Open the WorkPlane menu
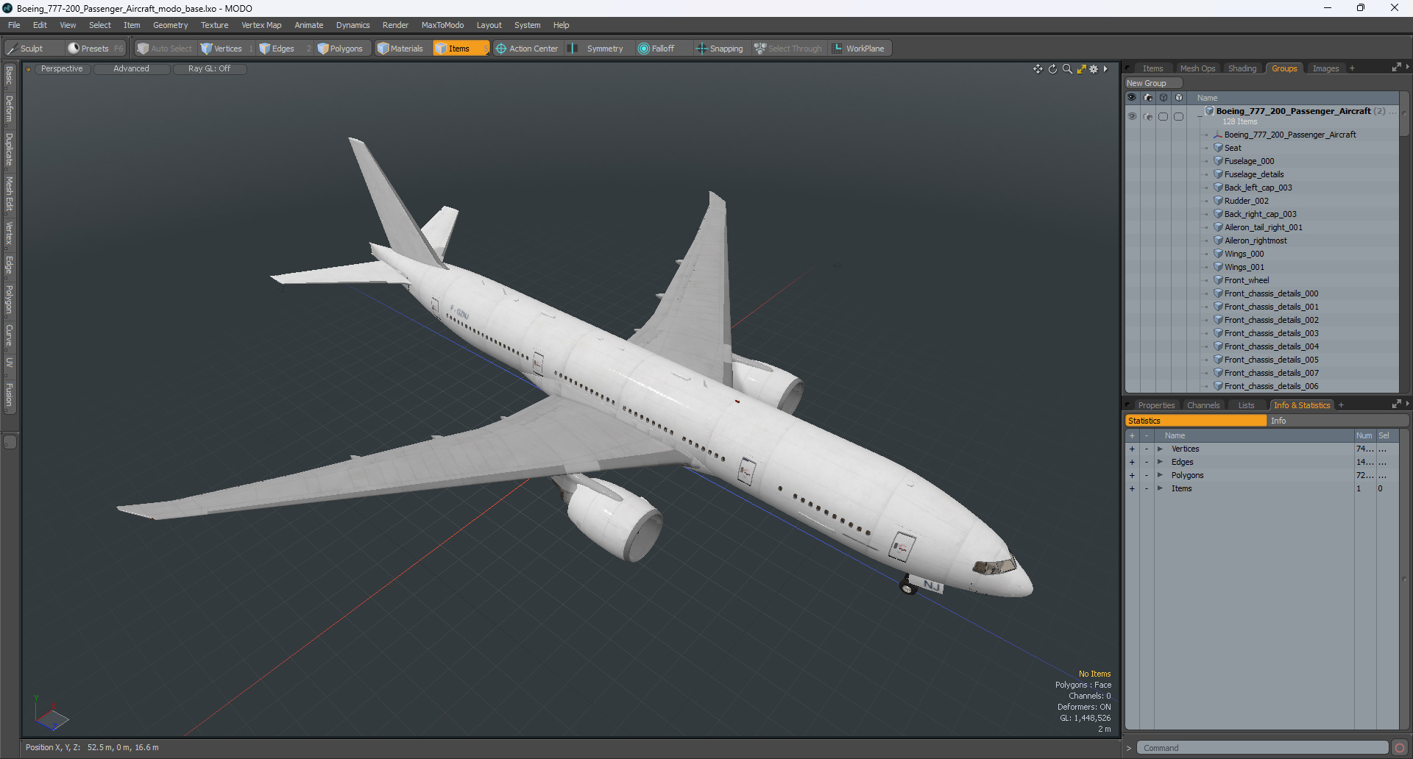The image size is (1413, 759). click(859, 49)
